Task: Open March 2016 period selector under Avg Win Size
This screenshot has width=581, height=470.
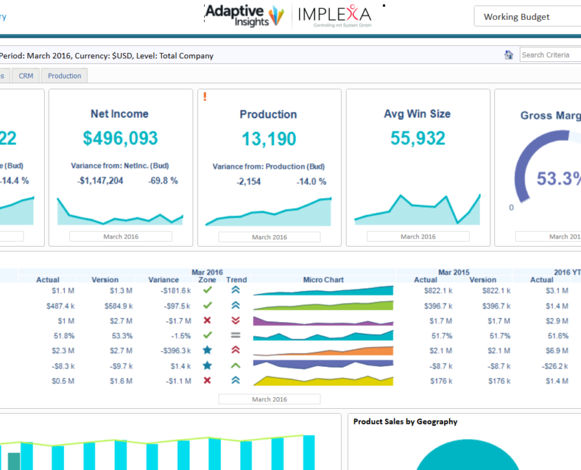Action: pos(418,236)
